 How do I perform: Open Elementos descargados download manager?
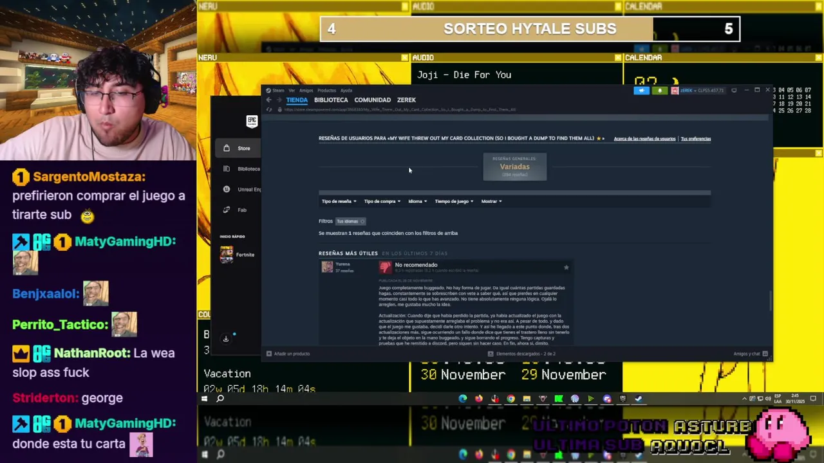coord(521,354)
